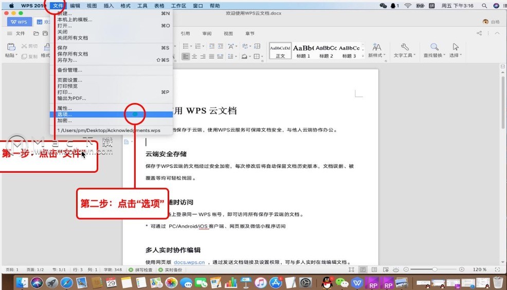Open the Text Tools (文字工具) dropdown arrow
Screen dimensions: 507x290
click(414, 55)
